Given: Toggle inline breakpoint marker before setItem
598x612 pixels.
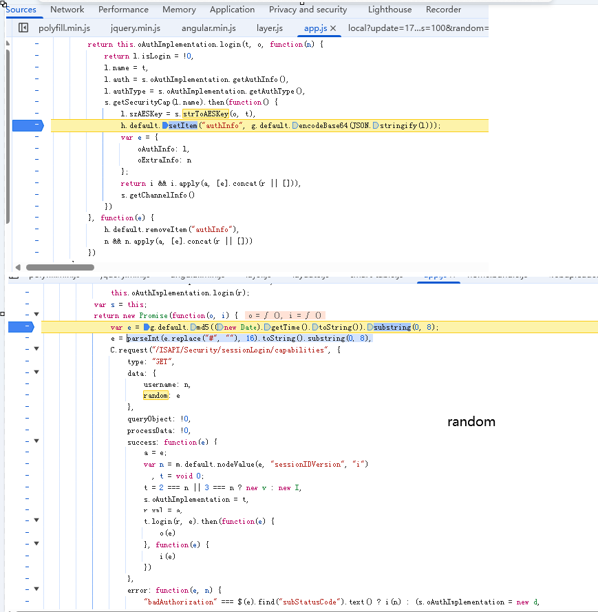Looking at the screenshot, I should pos(165,126).
